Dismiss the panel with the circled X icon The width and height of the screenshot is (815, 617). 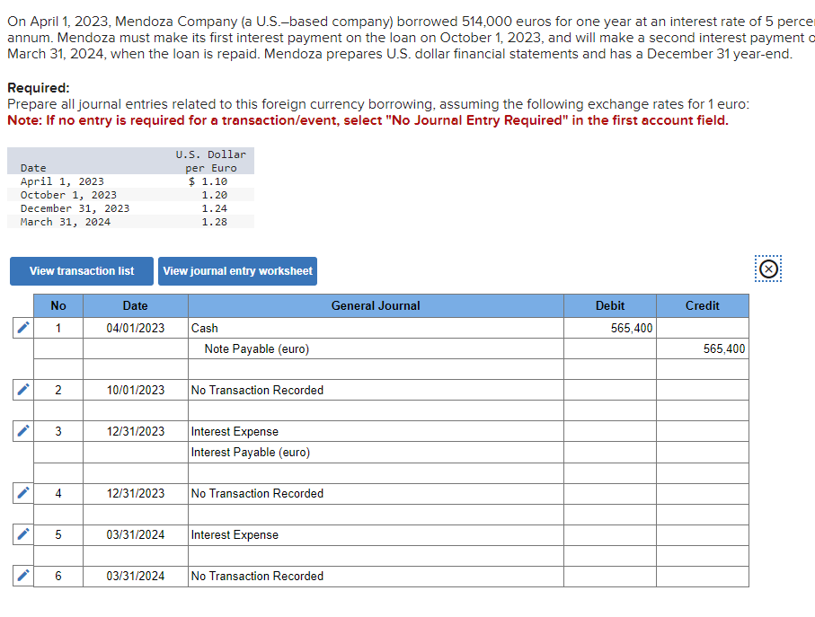pyautogui.click(x=768, y=268)
